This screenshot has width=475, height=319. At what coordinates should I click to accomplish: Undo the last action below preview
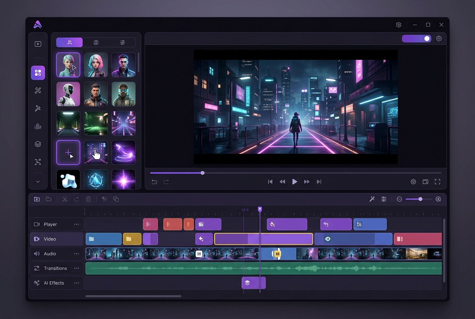point(154,182)
